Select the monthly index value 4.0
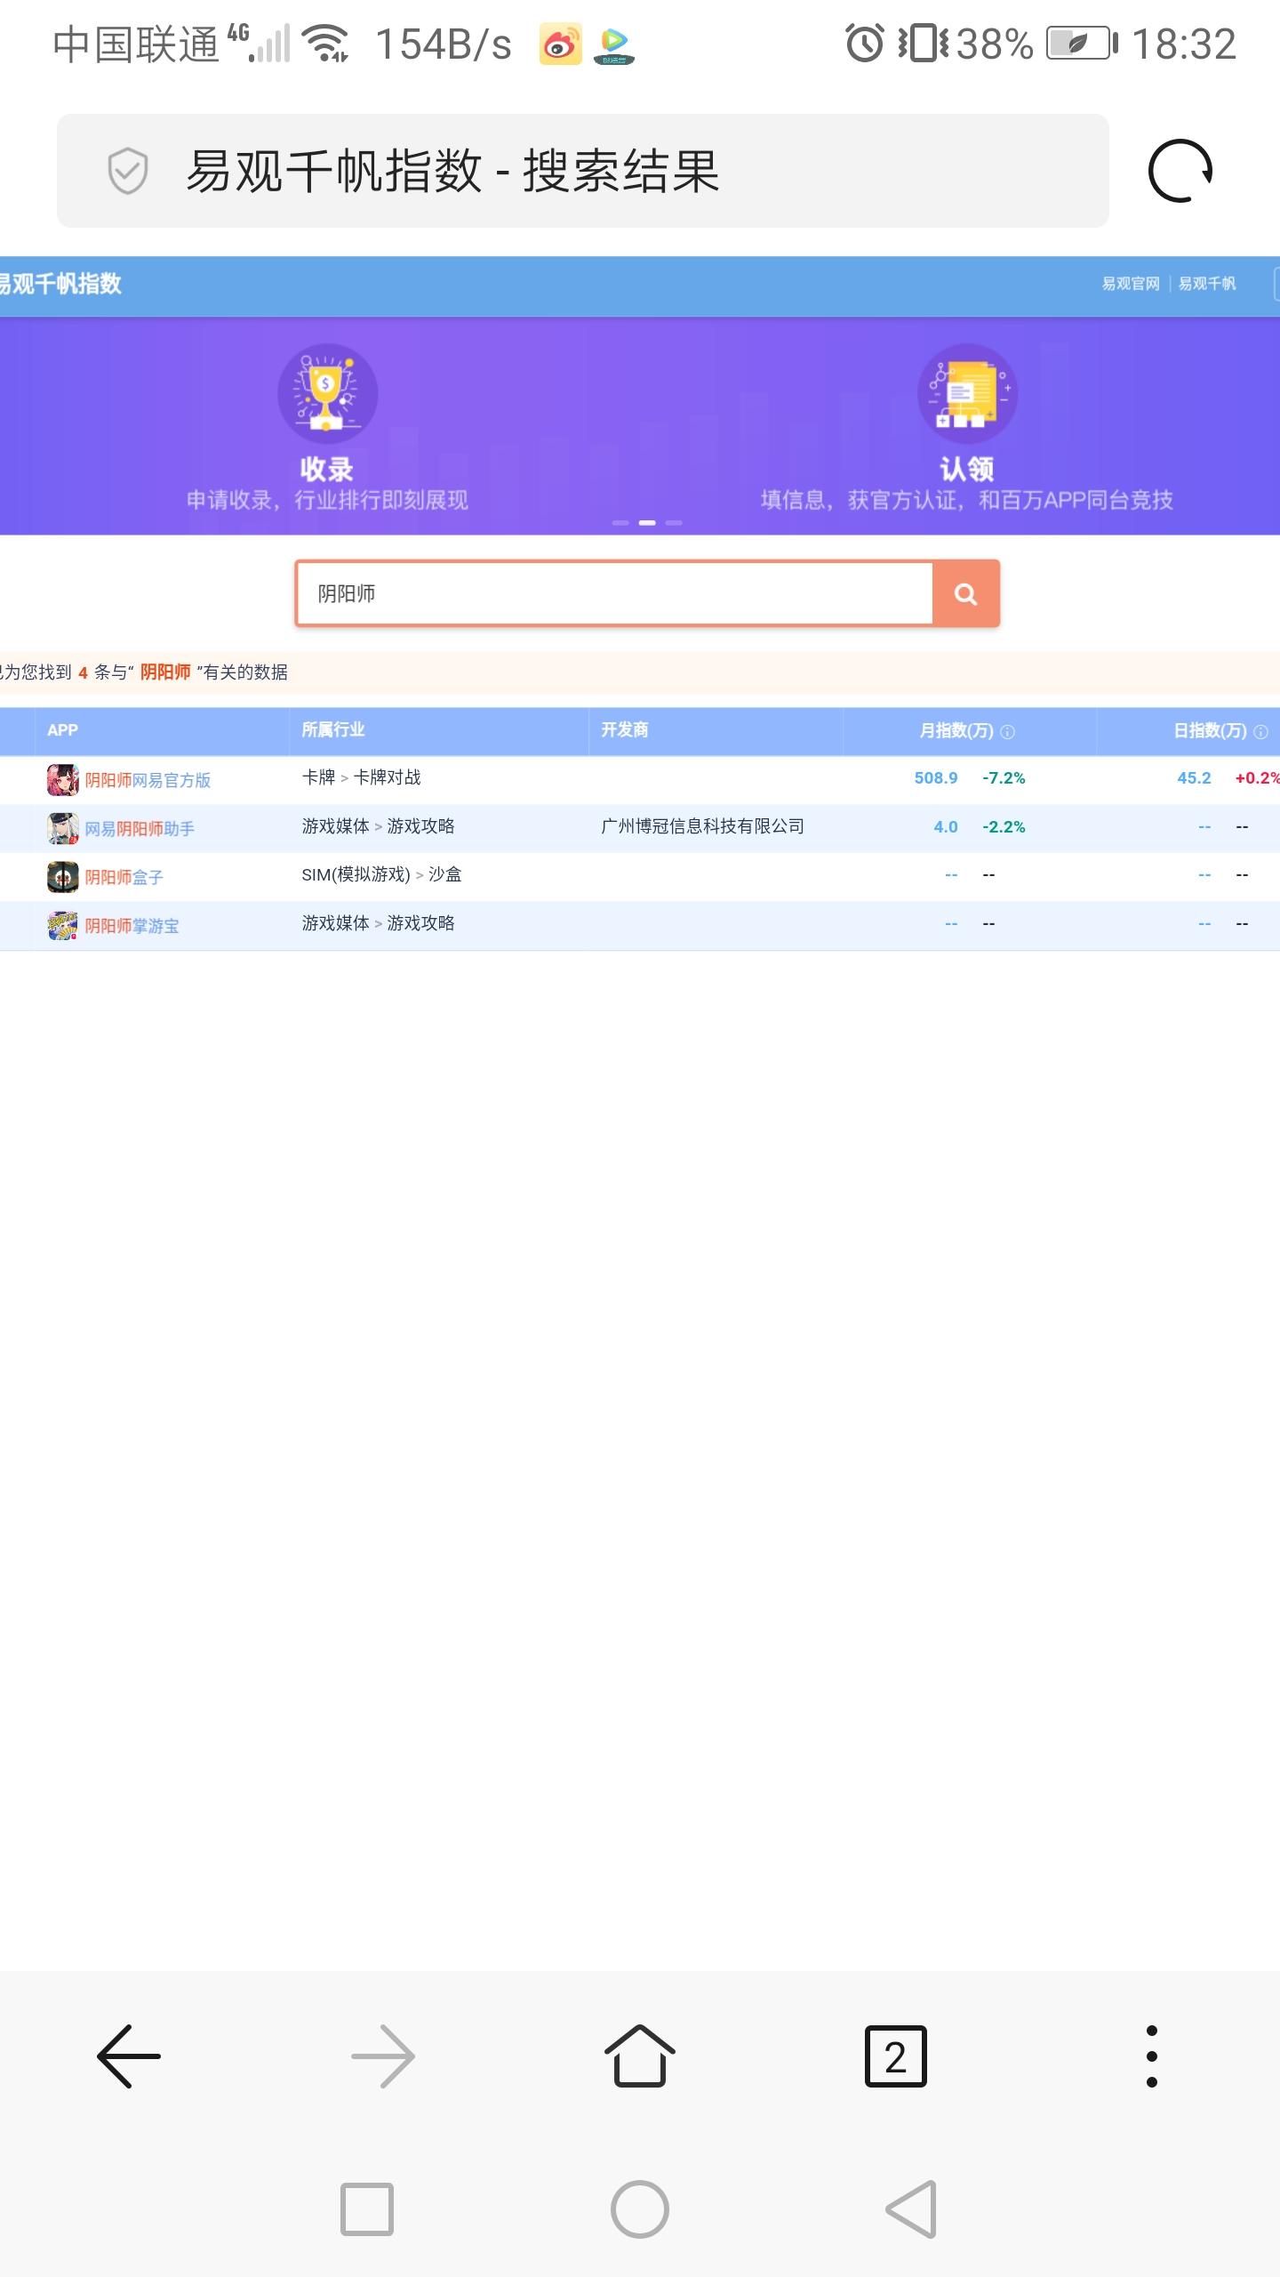The width and height of the screenshot is (1280, 2277). (x=946, y=827)
